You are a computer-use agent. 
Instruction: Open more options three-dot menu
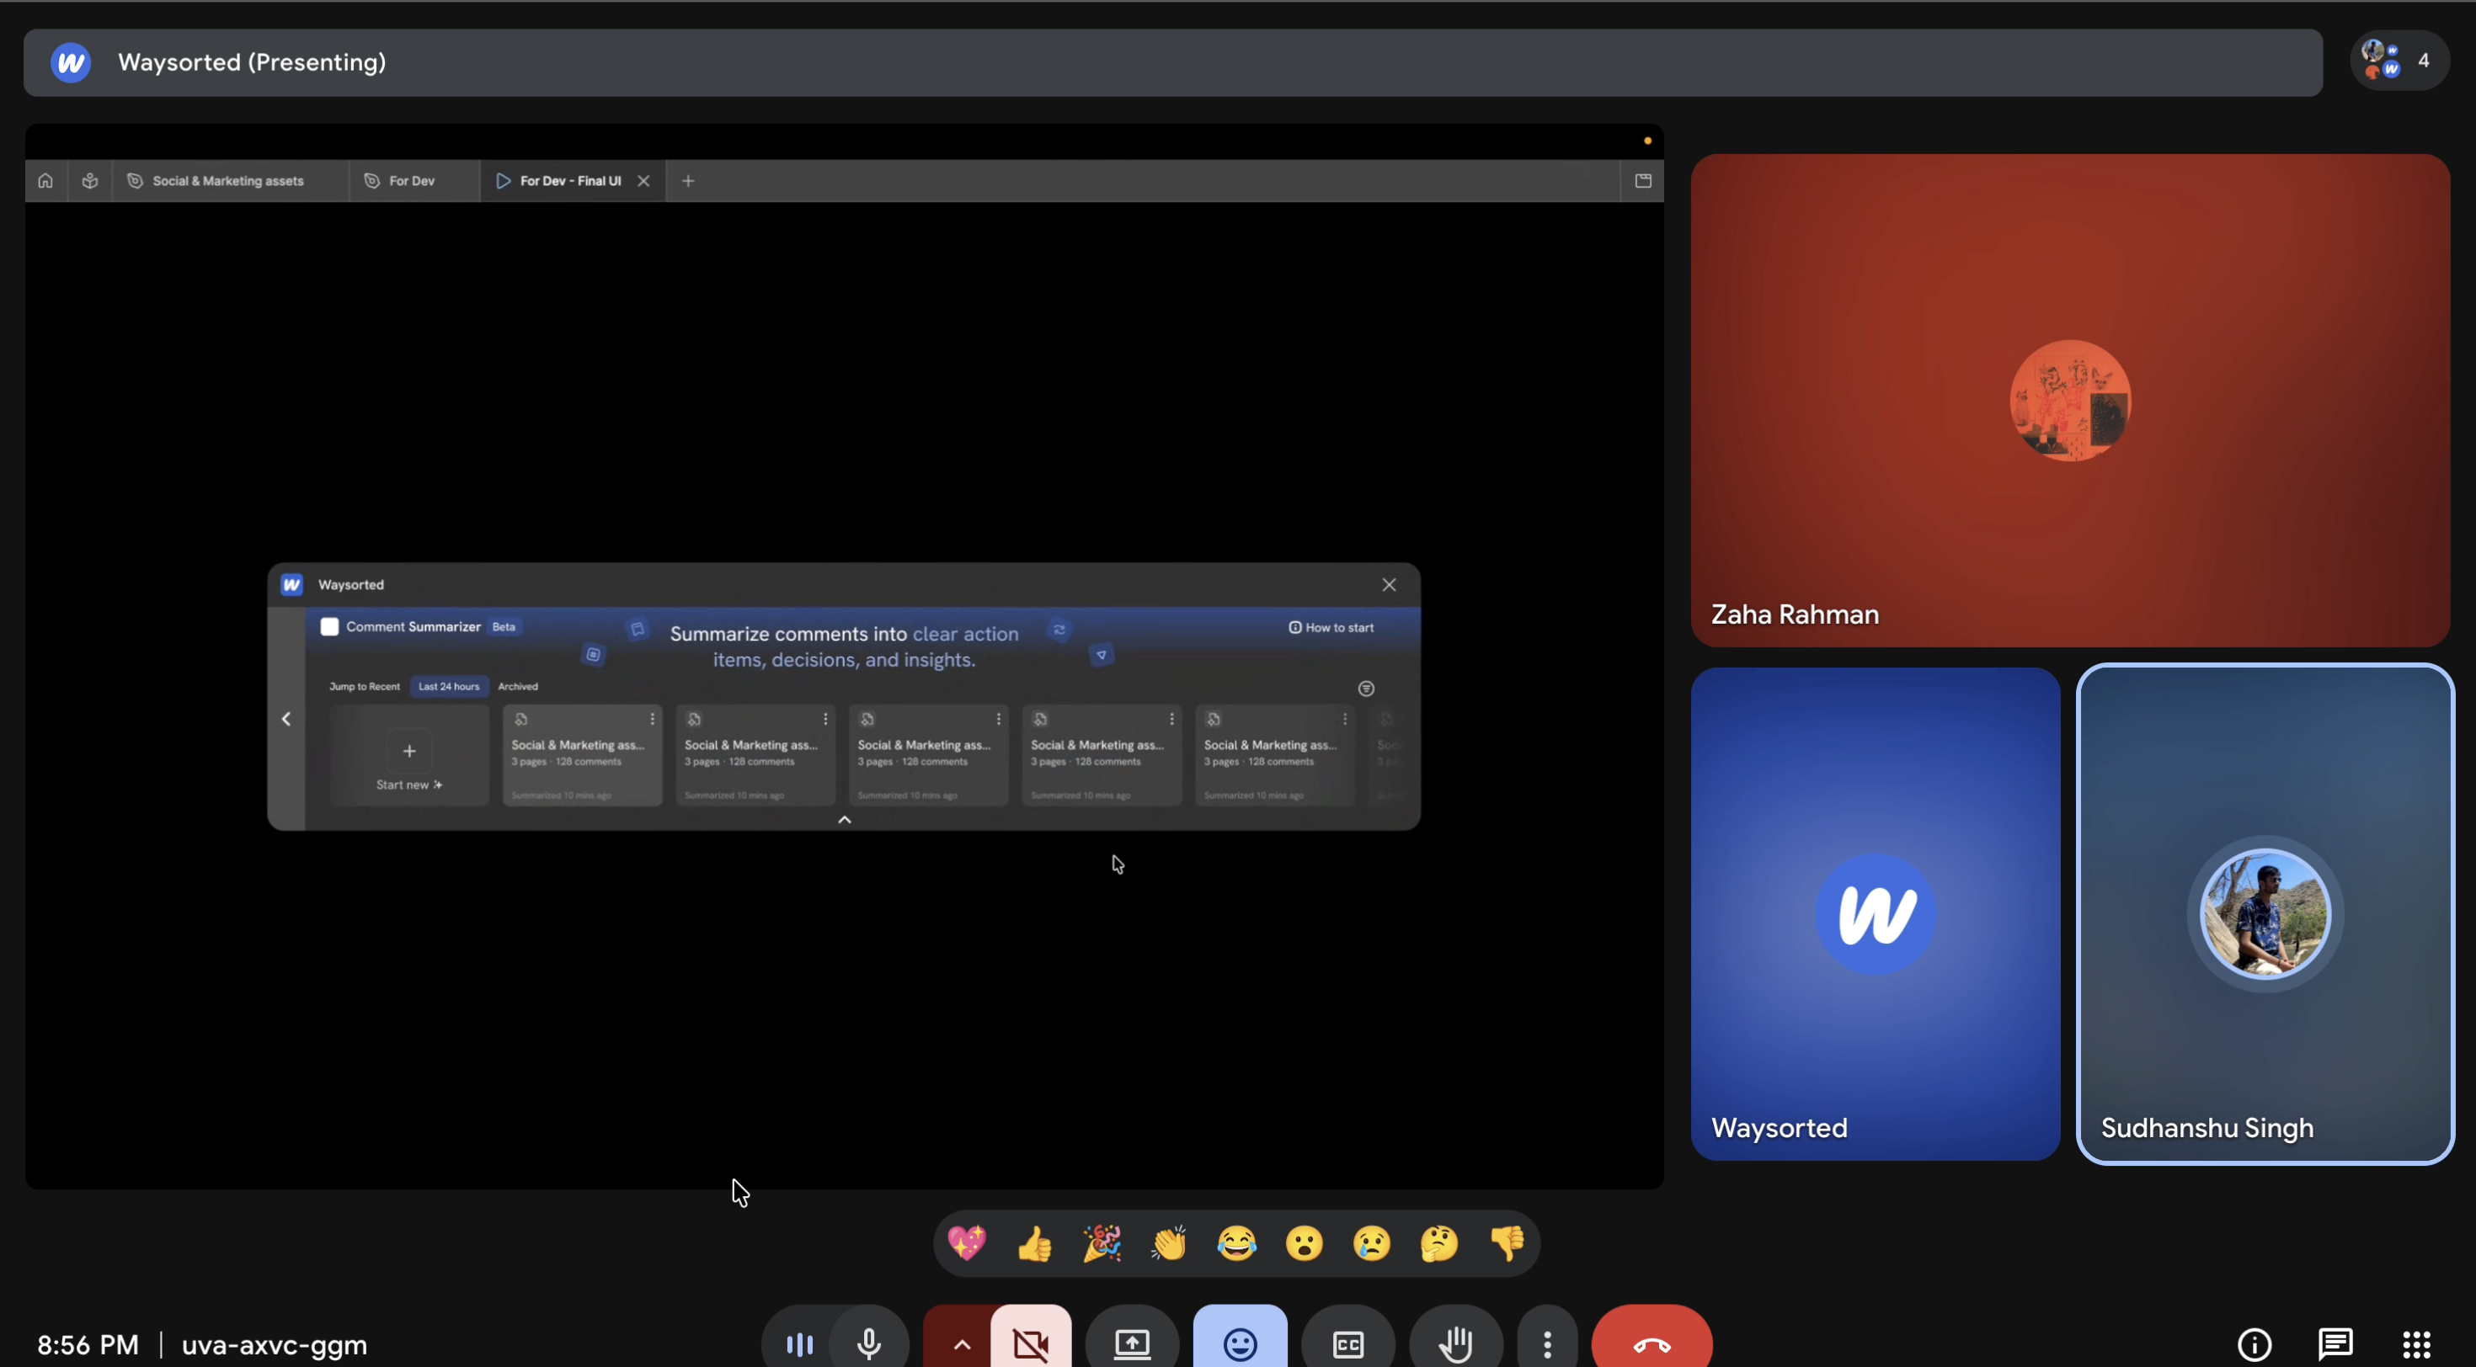click(1546, 1343)
